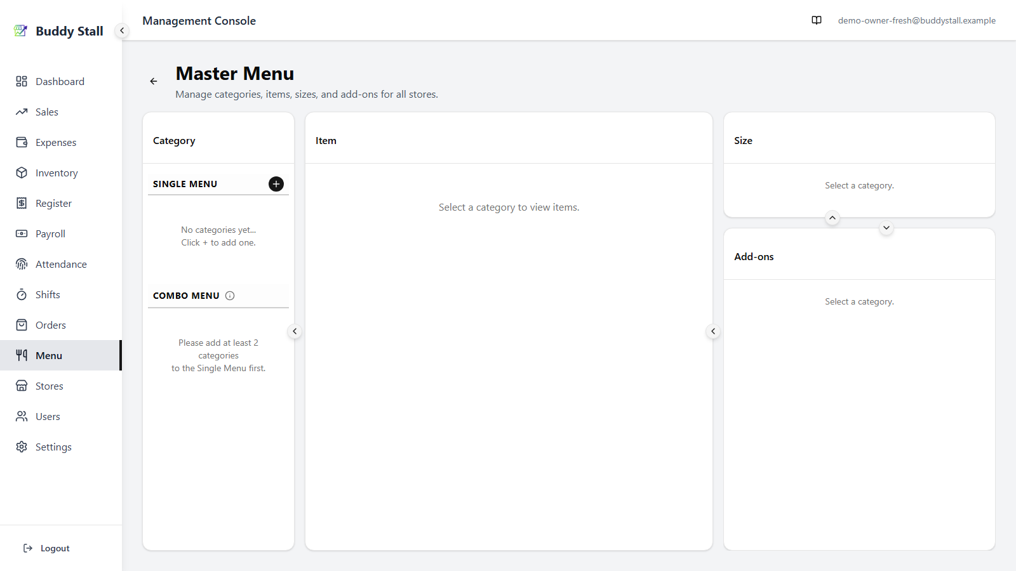Screen dimensions: 1016x571
Task: Collapse the sidebar with the chevron button
Action: point(122,30)
